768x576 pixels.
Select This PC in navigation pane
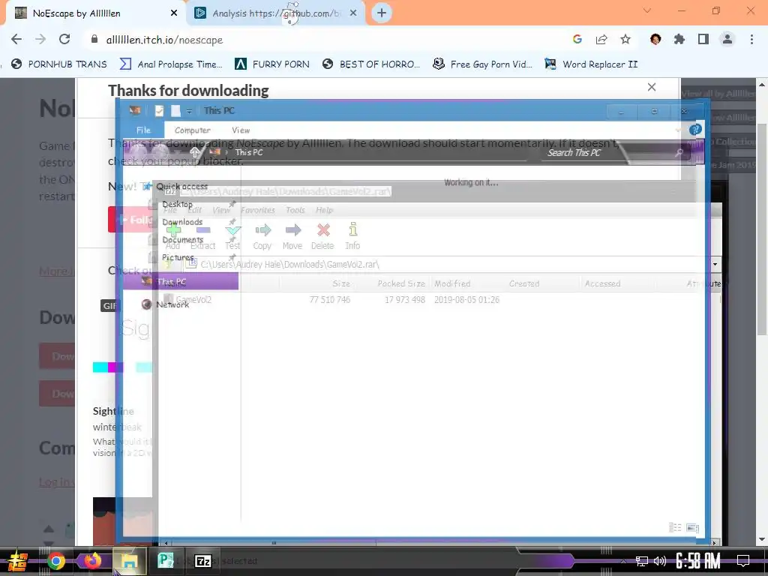pyautogui.click(x=180, y=282)
